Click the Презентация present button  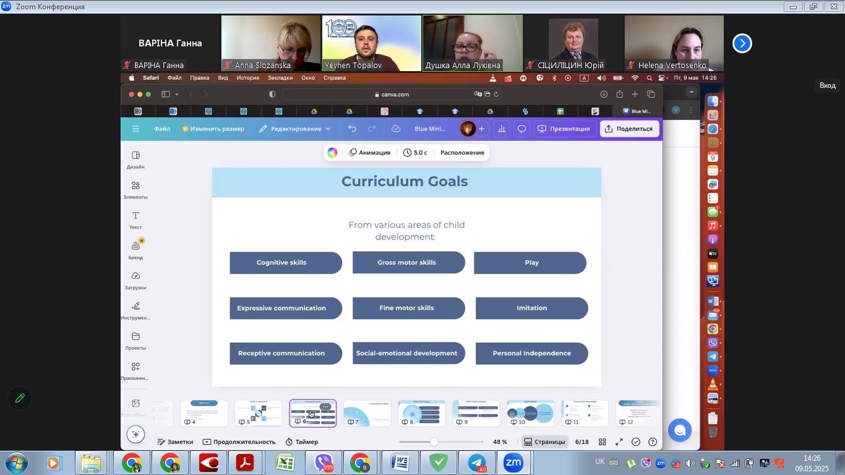(x=564, y=129)
